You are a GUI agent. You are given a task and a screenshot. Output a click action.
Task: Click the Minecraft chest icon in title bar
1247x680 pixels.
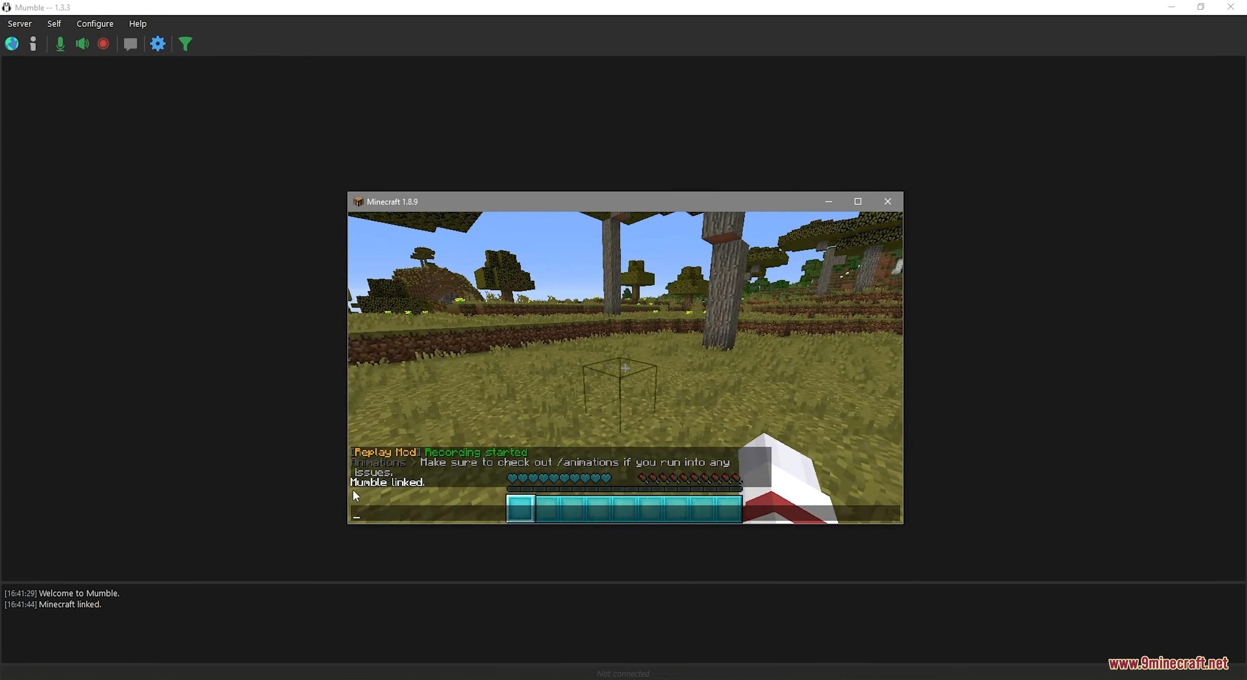[x=359, y=202]
